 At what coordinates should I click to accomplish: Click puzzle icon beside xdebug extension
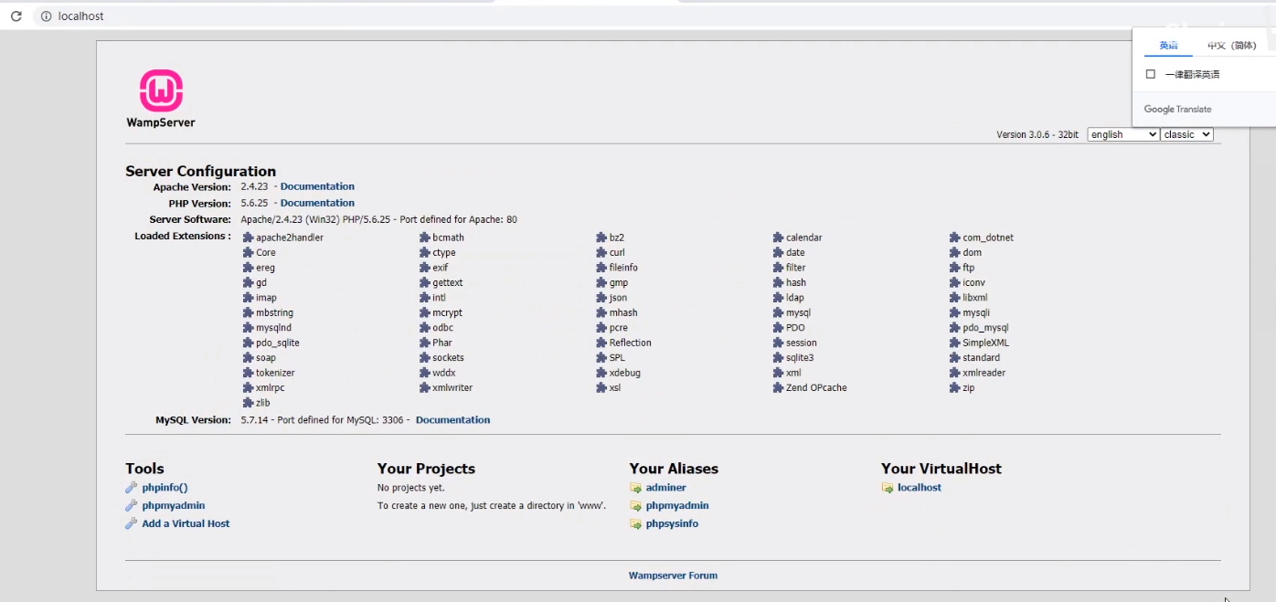click(601, 374)
